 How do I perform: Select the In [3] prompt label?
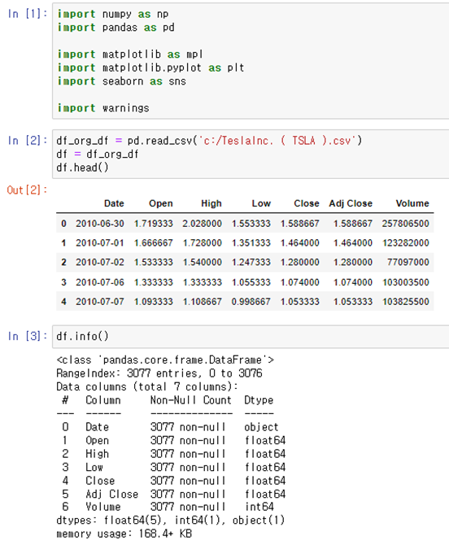[28, 336]
